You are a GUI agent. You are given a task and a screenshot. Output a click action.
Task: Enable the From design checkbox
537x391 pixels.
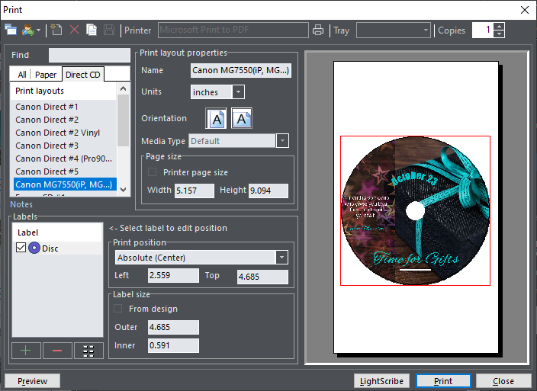(118, 309)
